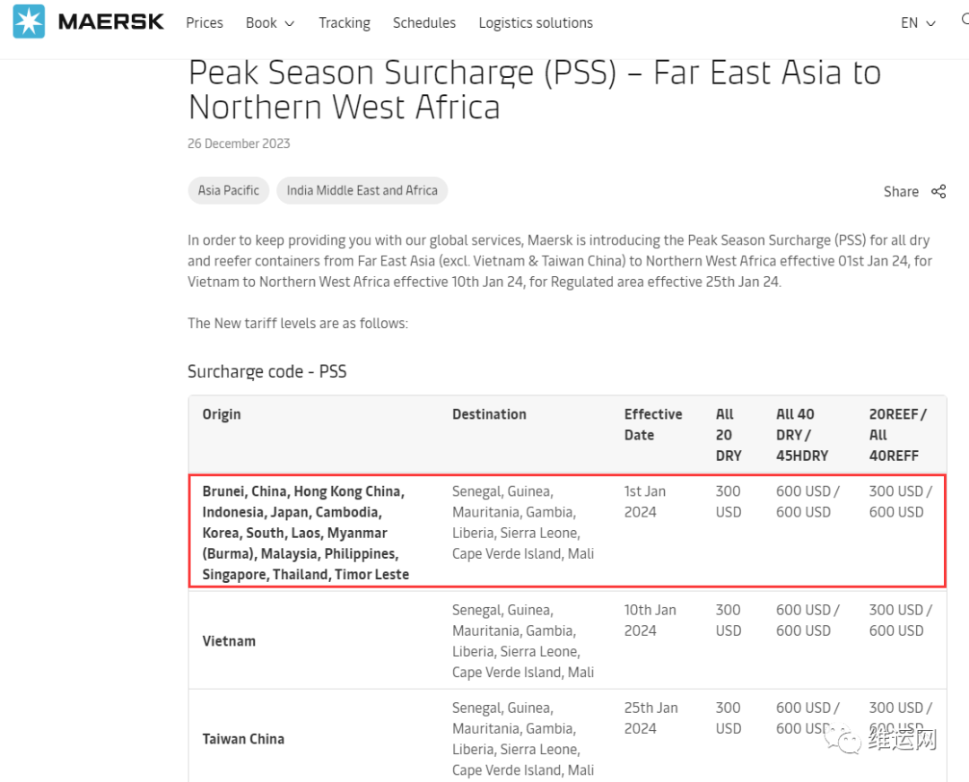Click the Origin column header
969x782 pixels.
pyautogui.click(x=222, y=414)
